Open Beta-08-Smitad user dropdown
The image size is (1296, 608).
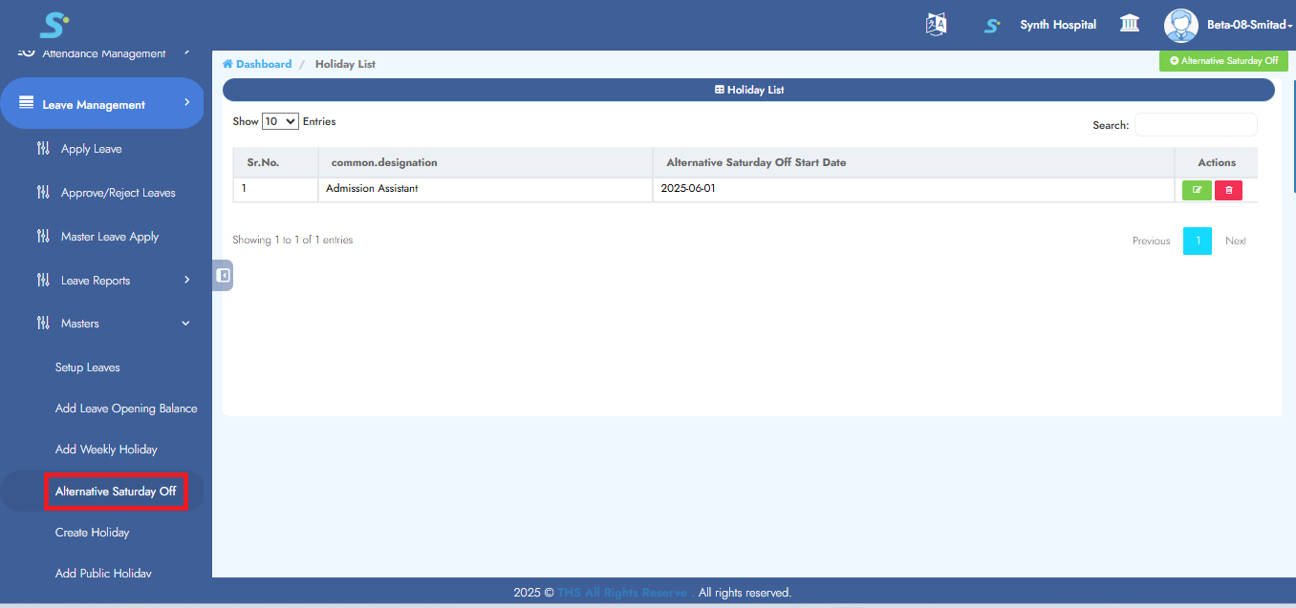[x=1249, y=25]
